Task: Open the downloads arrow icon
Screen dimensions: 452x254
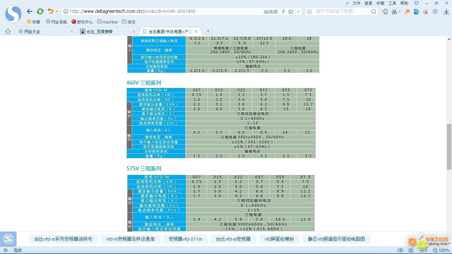Action: 446,12
